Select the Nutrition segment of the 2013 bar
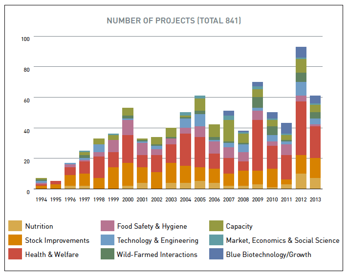Viewport: 348px width, 276px height. point(315,183)
